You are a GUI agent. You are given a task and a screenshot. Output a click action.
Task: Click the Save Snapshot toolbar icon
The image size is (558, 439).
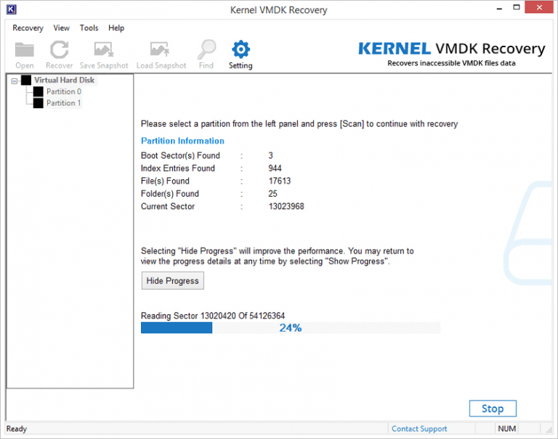click(x=103, y=50)
